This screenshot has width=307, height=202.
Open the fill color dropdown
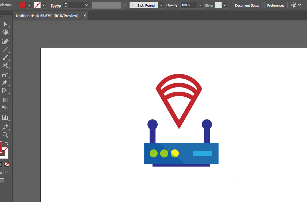tap(29, 5)
